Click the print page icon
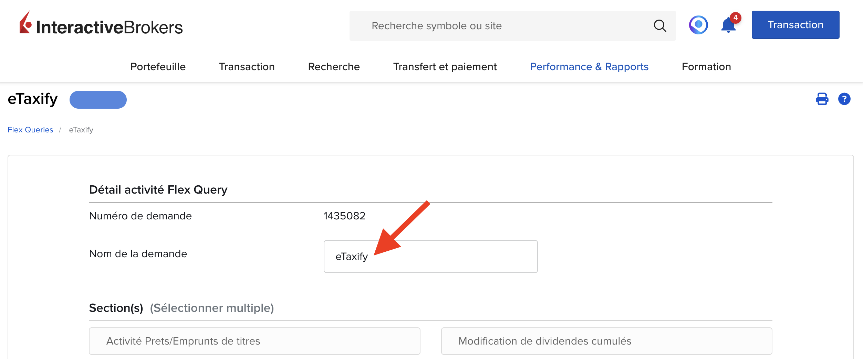 [x=822, y=99]
